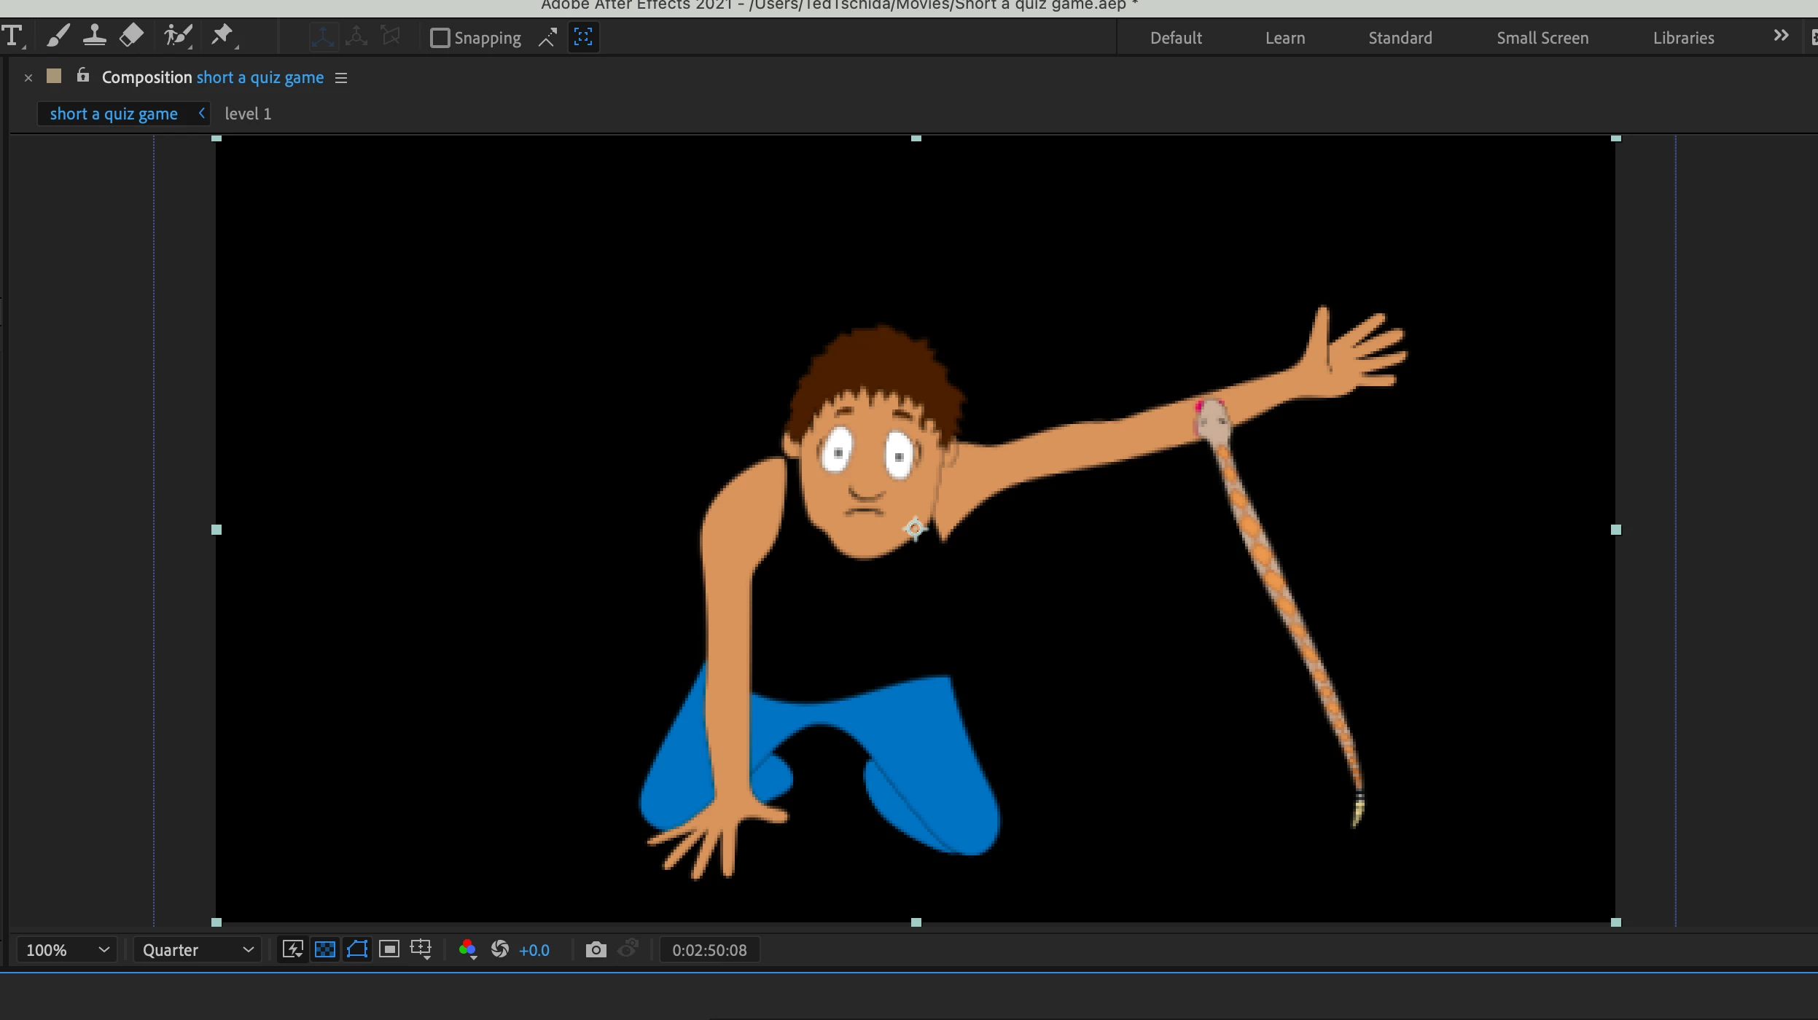This screenshot has width=1818, height=1020.
Task: Select the Puppet Pin tool
Action: click(222, 36)
